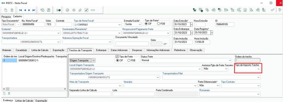This screenshot has height=102, width=283.
Task: Click the truck with dollar sign icon
Action: pos(194,10)
